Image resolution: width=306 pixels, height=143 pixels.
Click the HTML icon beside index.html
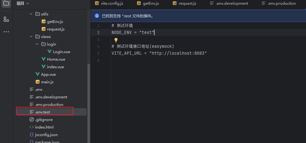click(x=32, y=127)
